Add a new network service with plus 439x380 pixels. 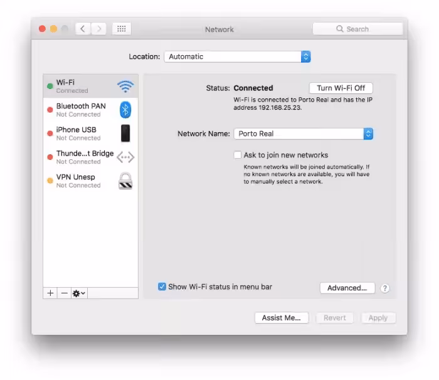[50, 293]
